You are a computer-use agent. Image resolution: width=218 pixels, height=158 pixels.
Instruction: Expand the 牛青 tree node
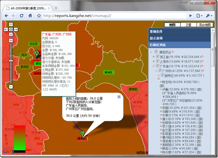(x=161, y=115)
